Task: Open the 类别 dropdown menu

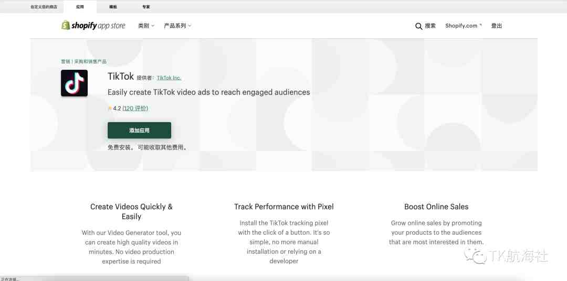Action: 146,26
